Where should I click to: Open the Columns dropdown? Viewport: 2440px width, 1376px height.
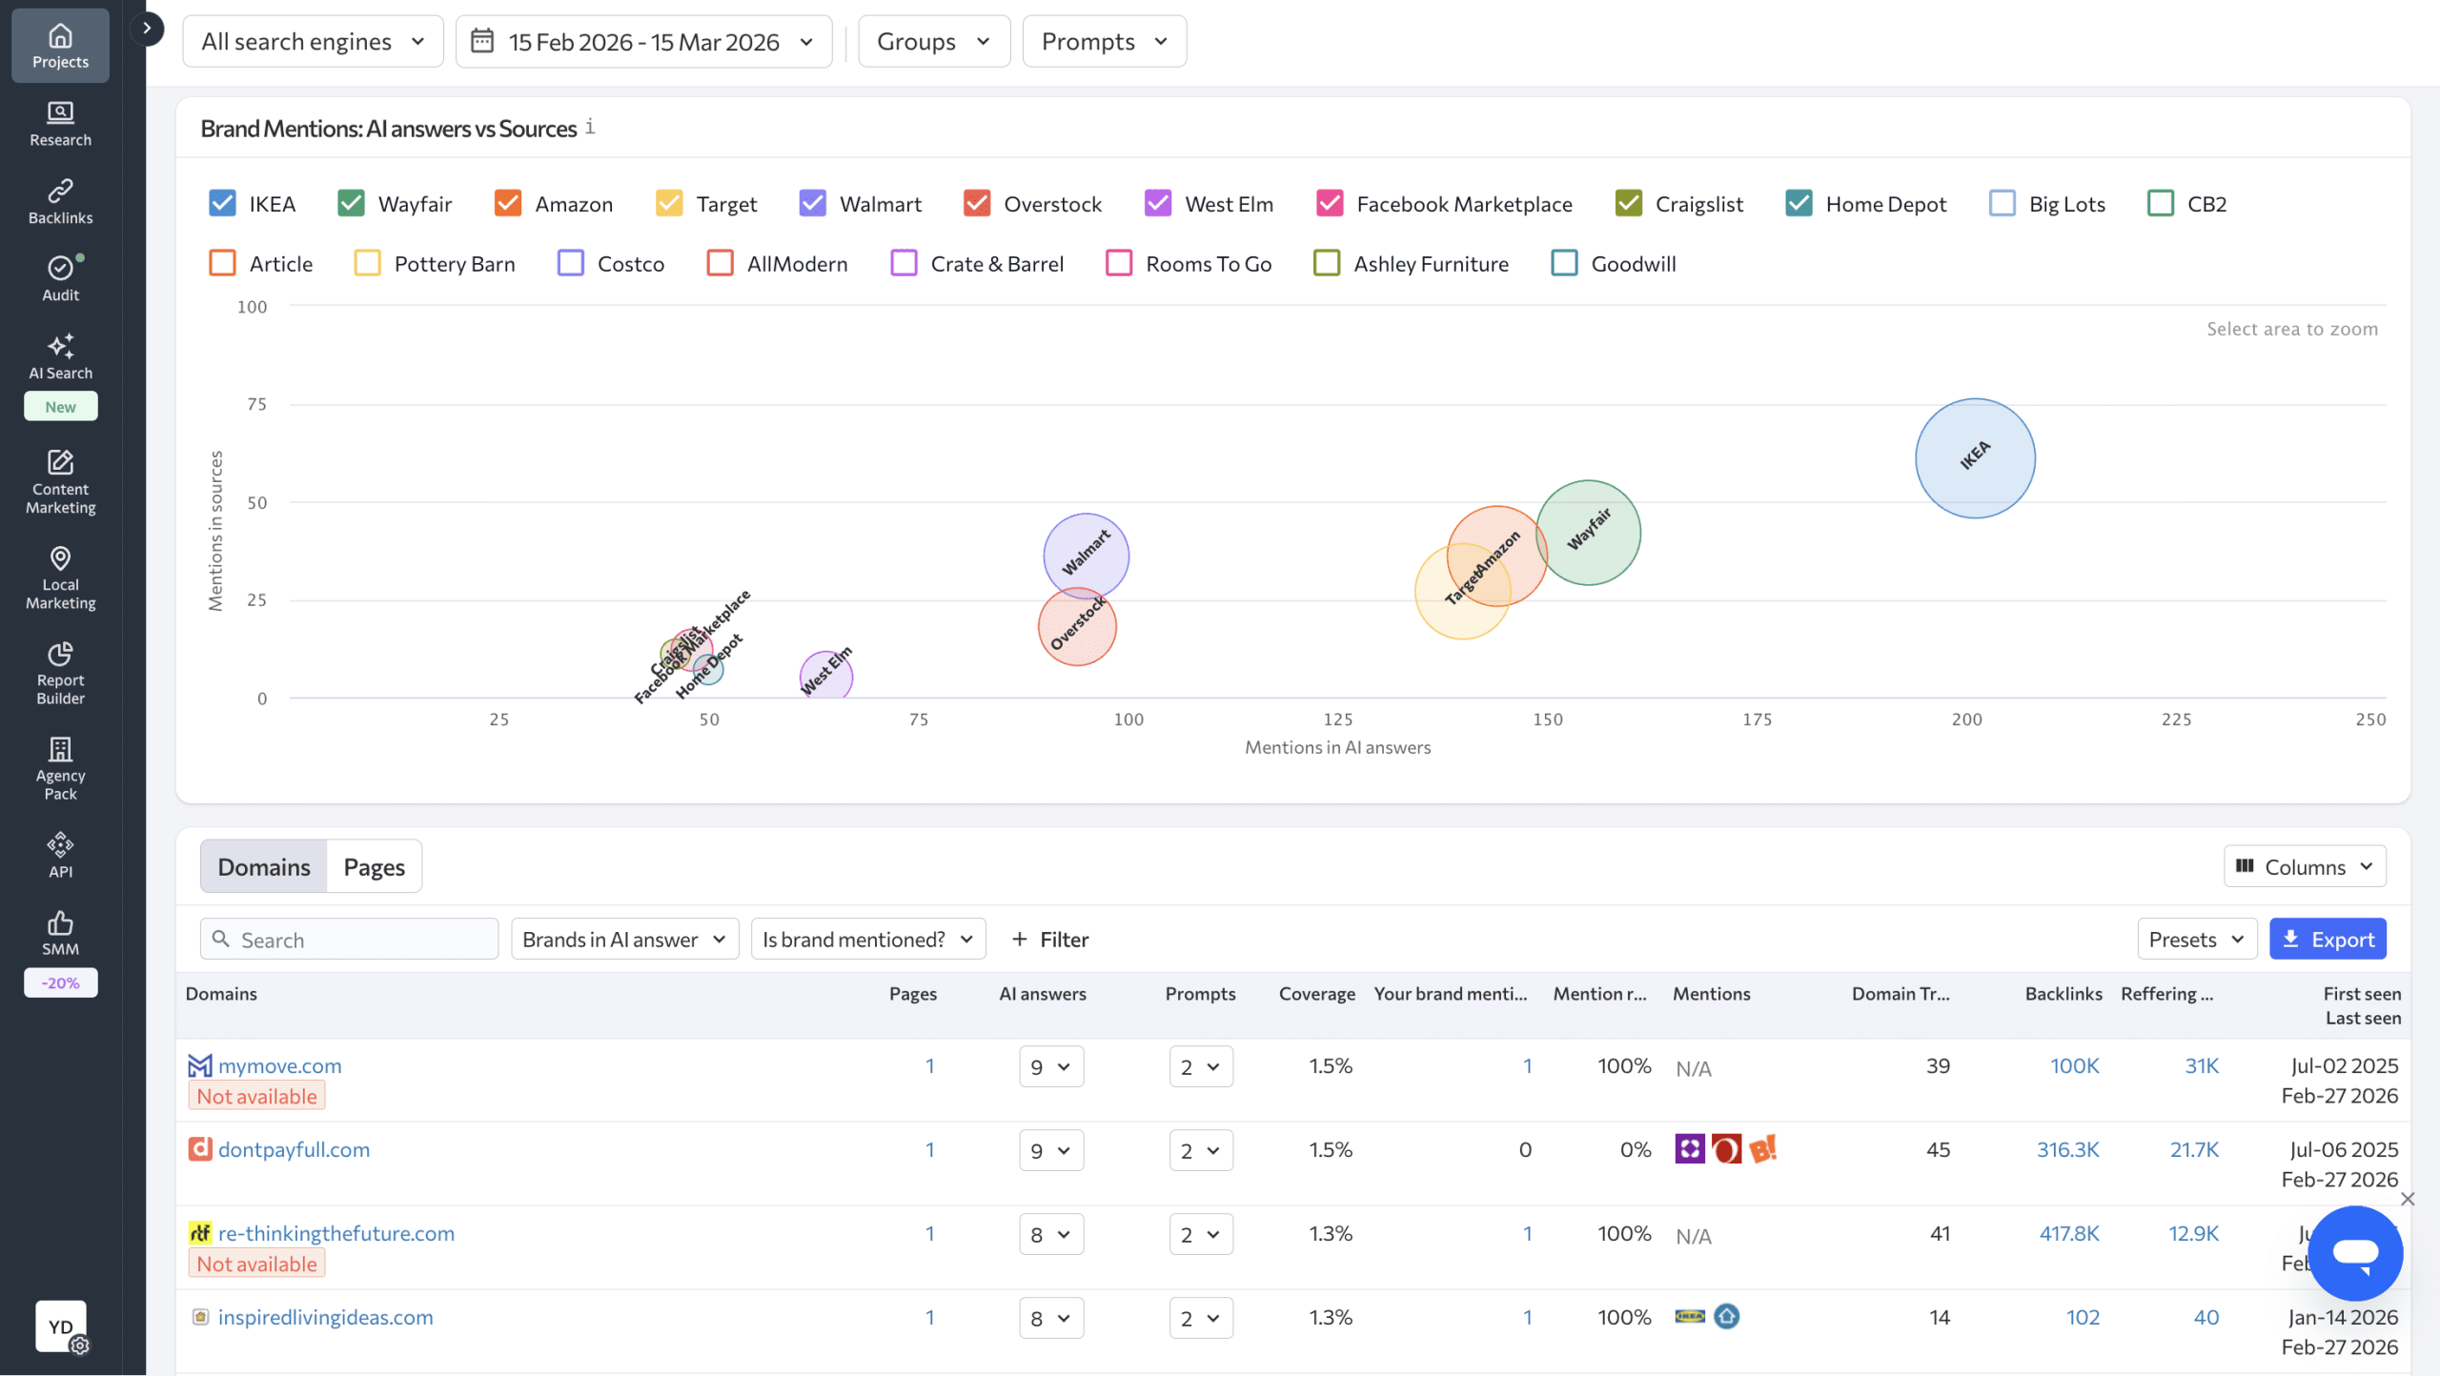pyautogui.click(x=2304, y=866)
